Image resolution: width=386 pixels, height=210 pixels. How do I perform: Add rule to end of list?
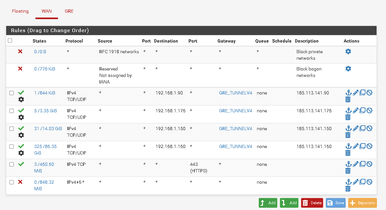coord(289,203)
